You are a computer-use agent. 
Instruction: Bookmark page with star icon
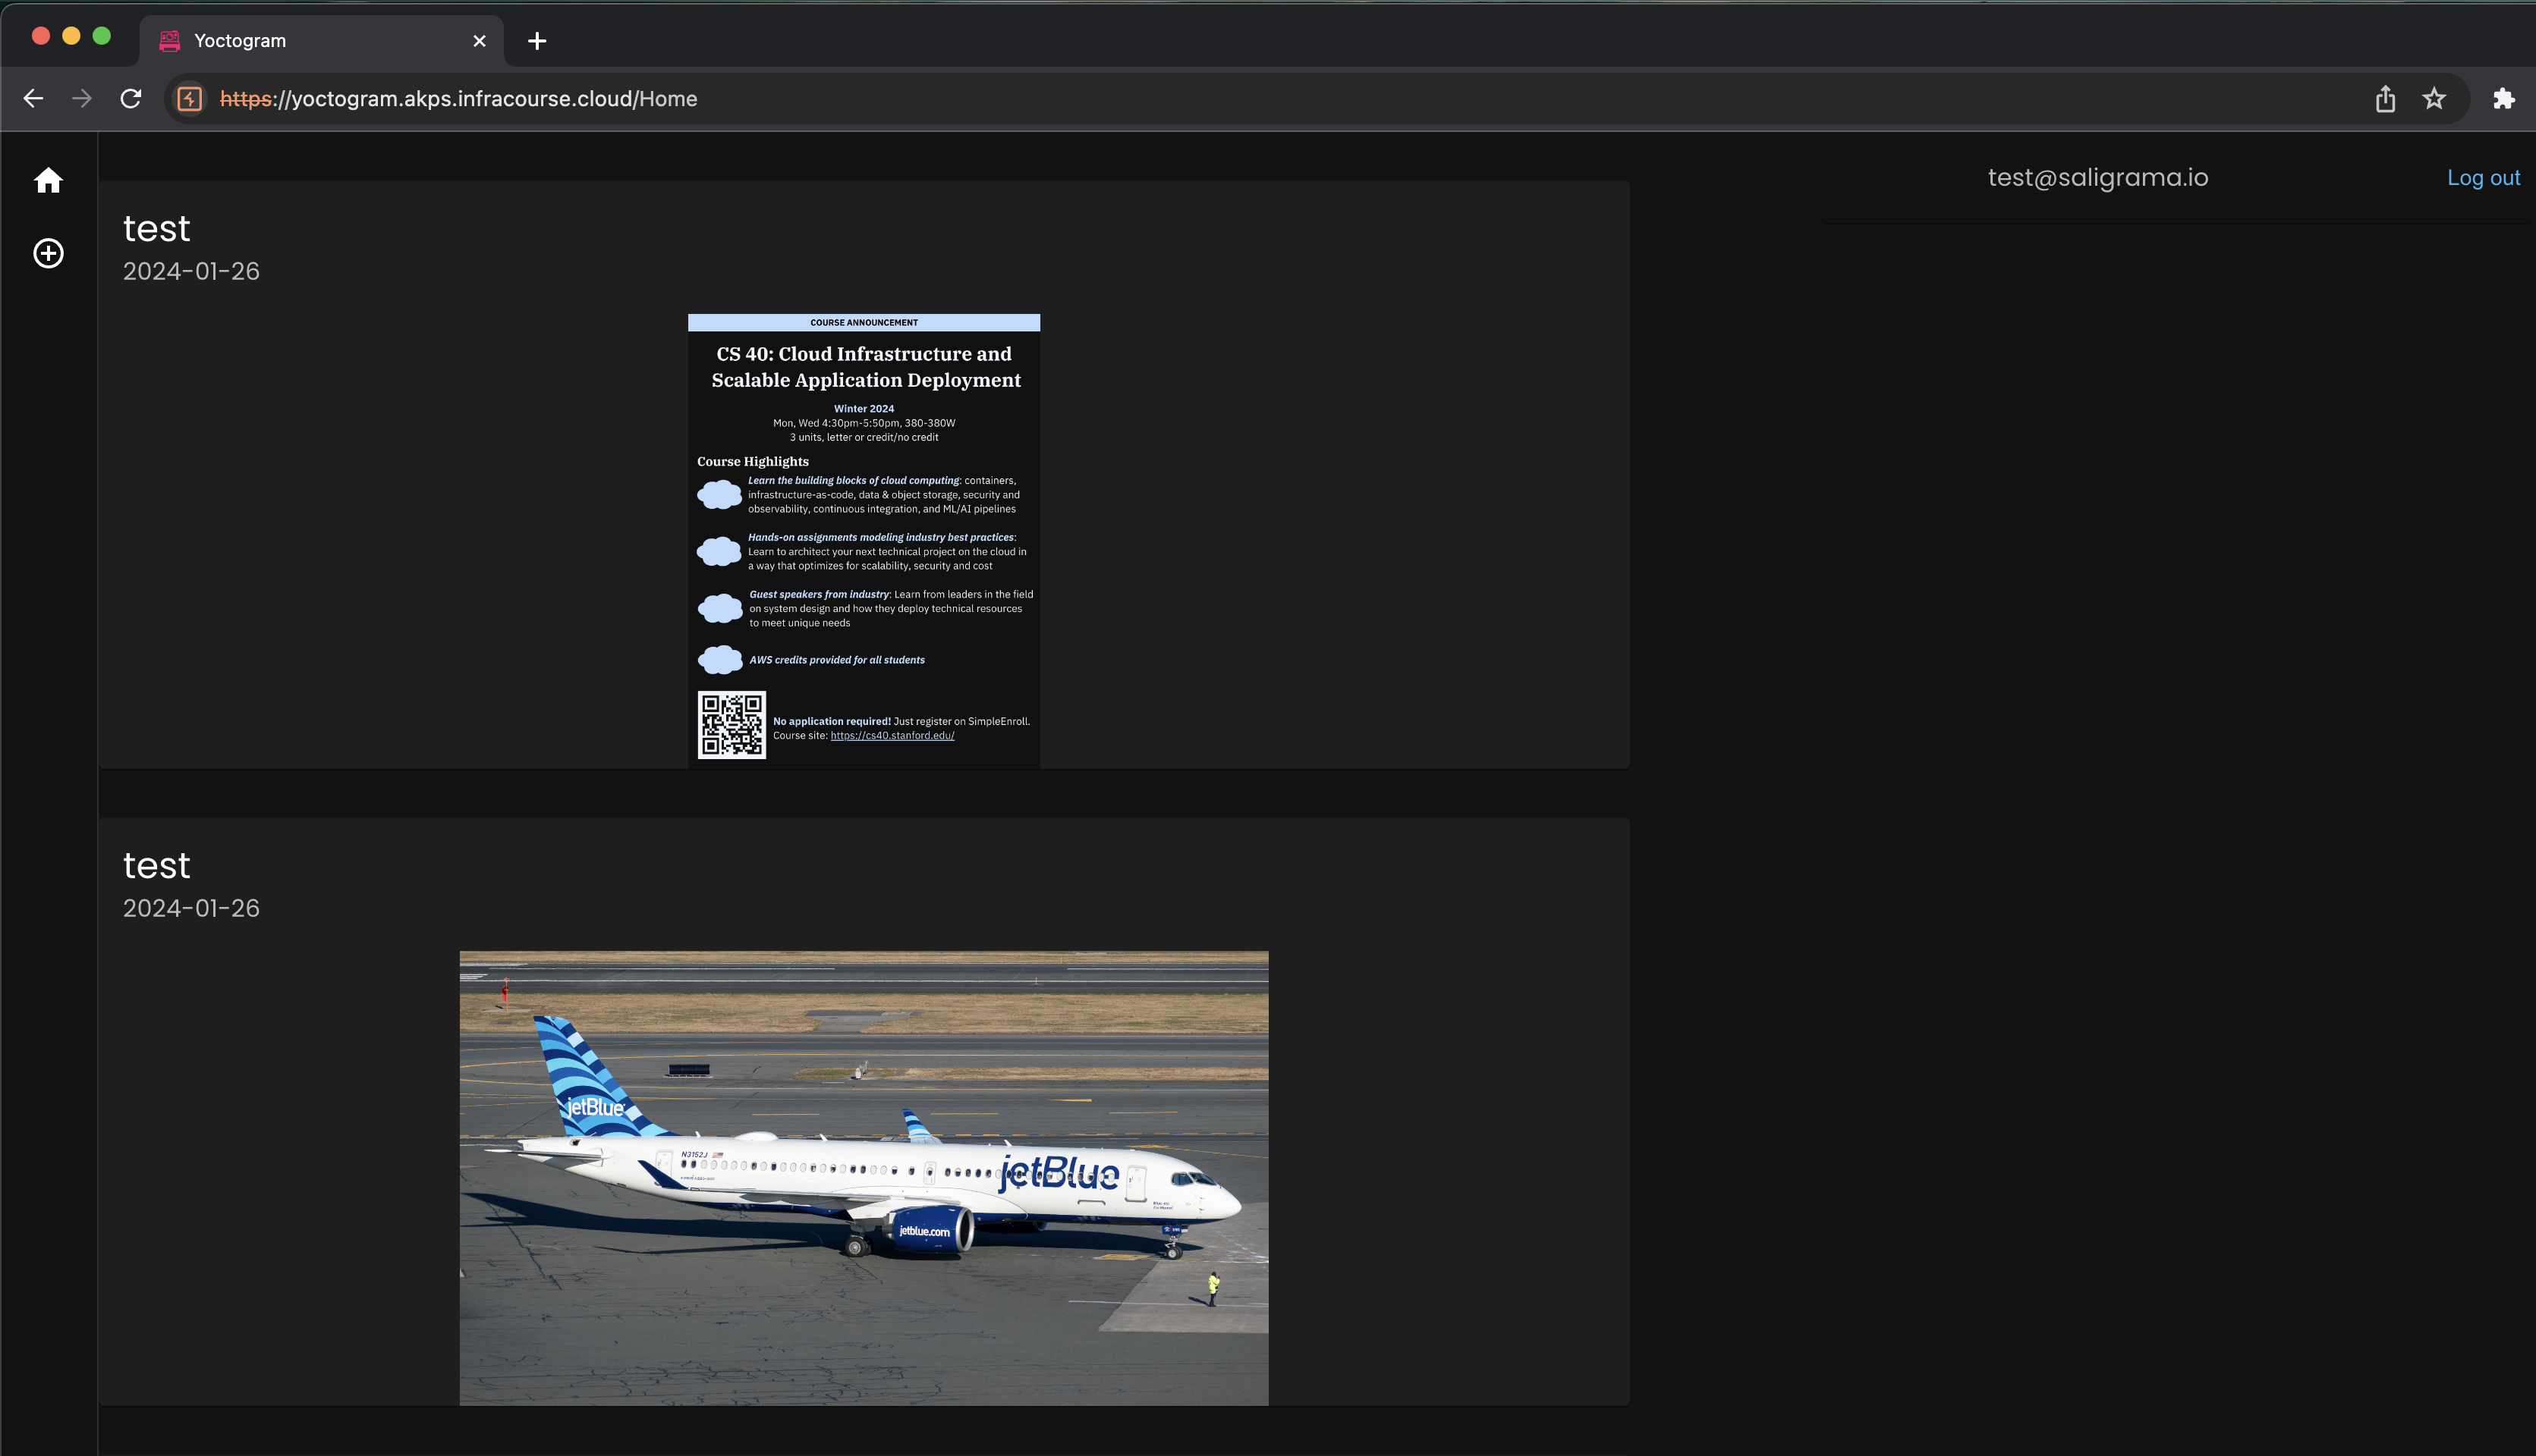tap(2434, 98)
